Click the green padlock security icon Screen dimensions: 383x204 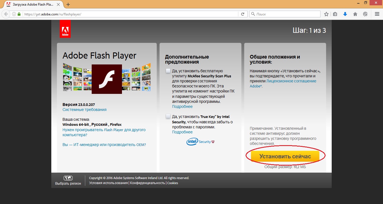coord(19,14)
